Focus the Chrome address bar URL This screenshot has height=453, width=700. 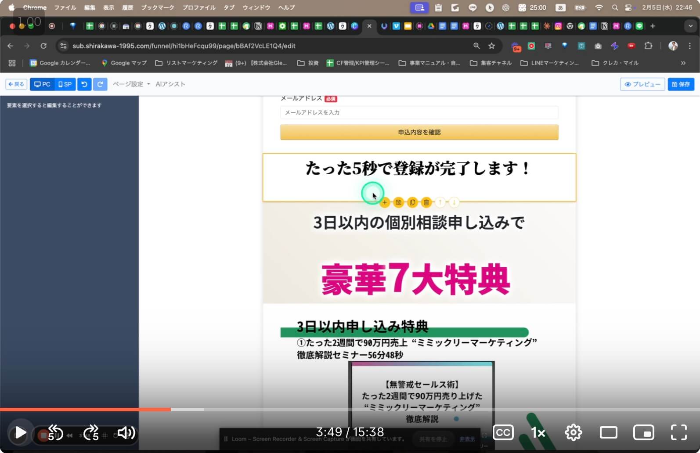tap(184, 46)
